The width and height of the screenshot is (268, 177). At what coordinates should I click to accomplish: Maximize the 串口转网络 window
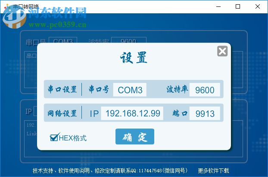point(238,6)
